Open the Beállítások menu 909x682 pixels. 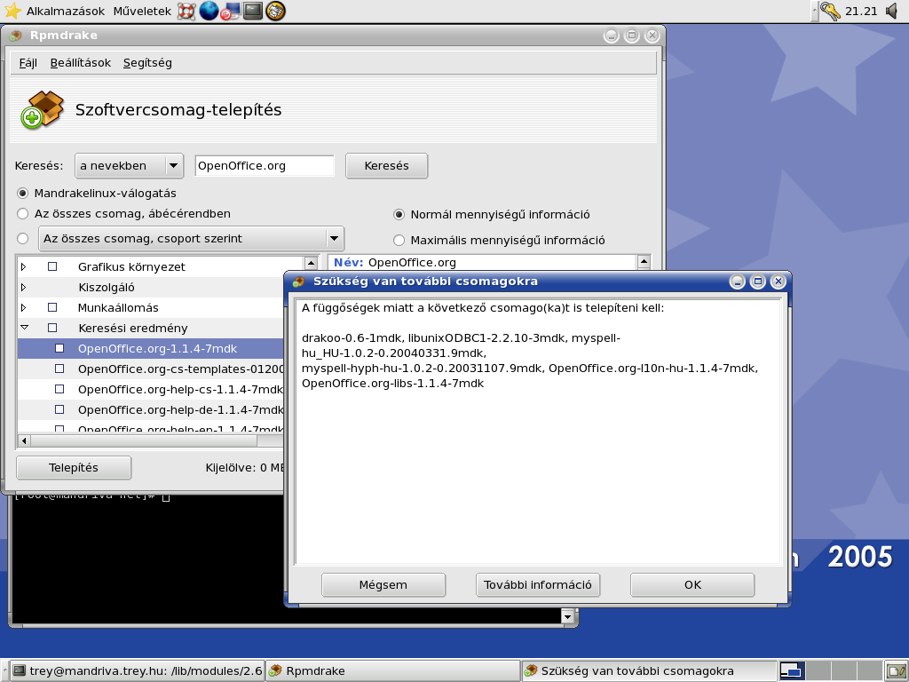tap(81, 63)
